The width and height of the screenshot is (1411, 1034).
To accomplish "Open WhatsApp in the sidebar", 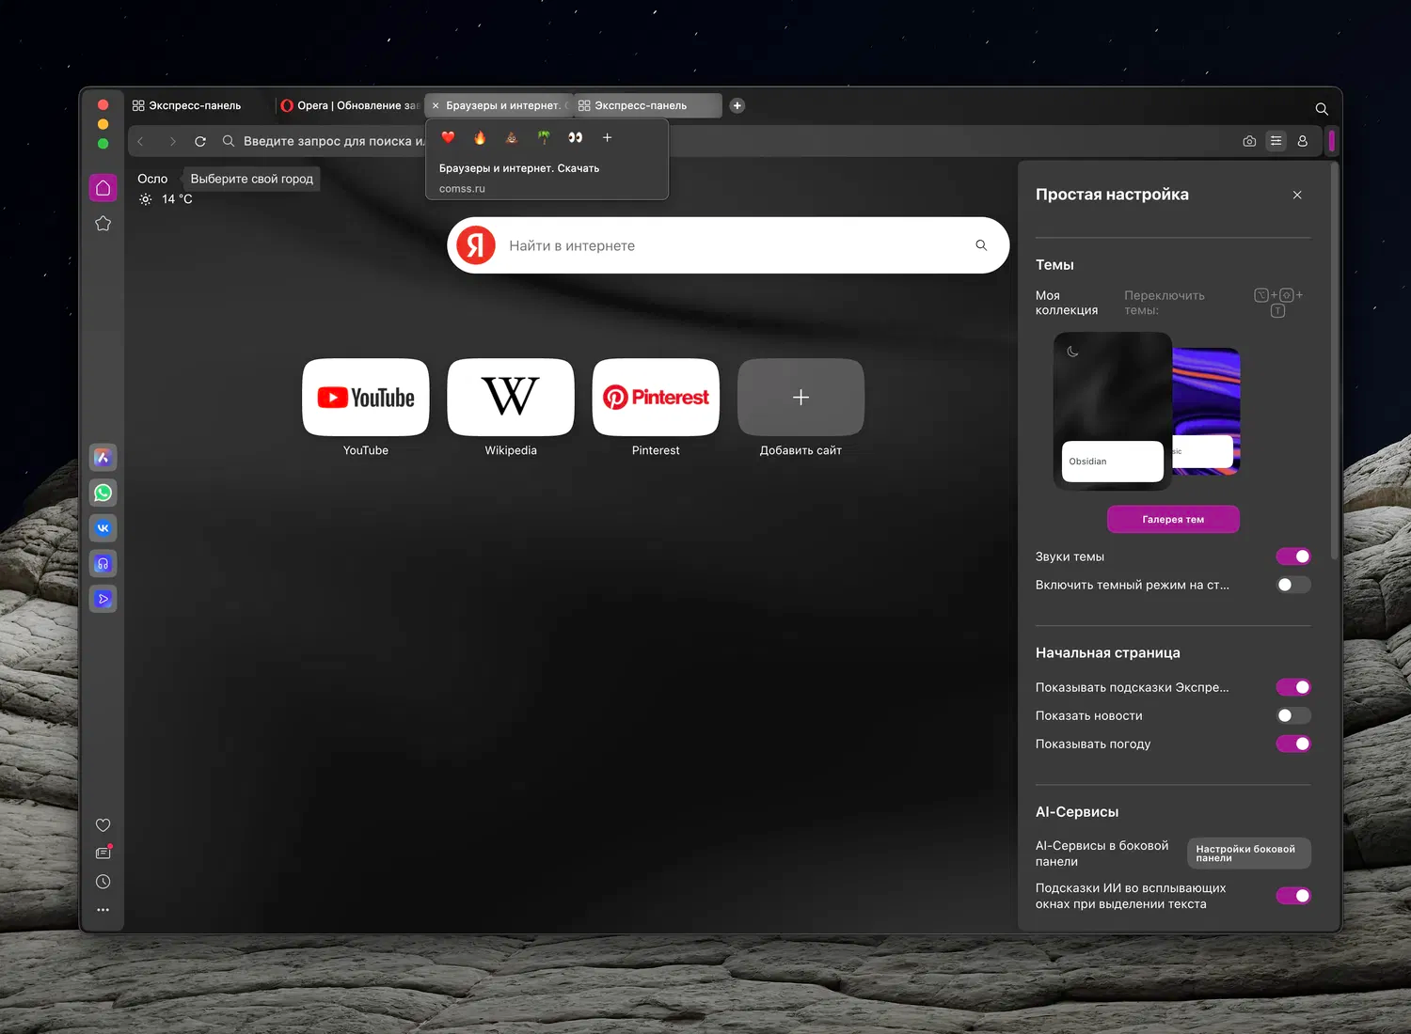I will click(x=103, y=493).
